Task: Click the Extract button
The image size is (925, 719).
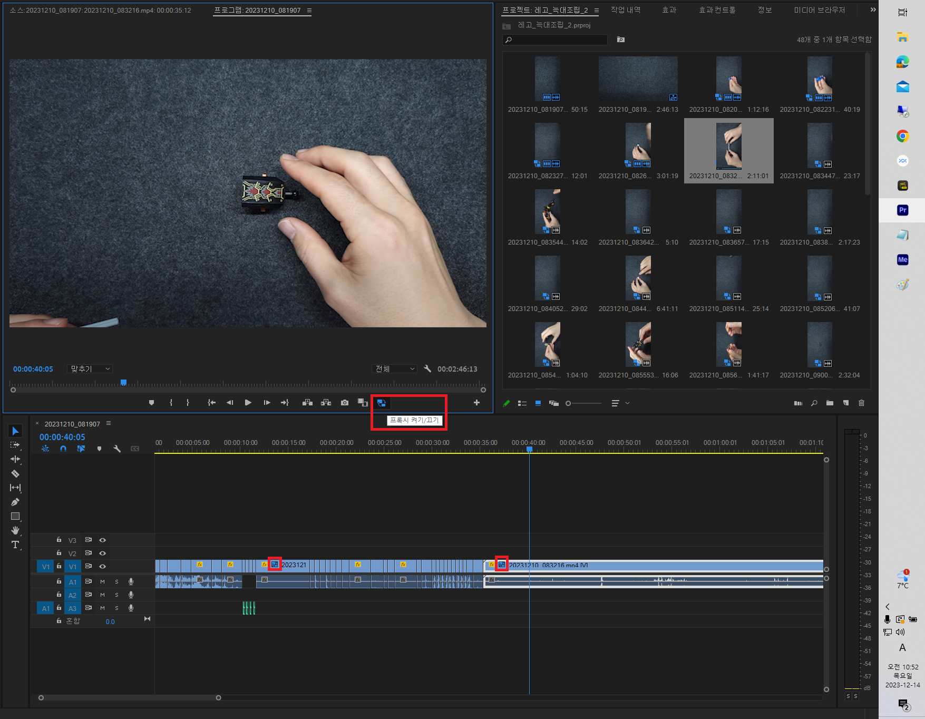Action: point(326,403)
